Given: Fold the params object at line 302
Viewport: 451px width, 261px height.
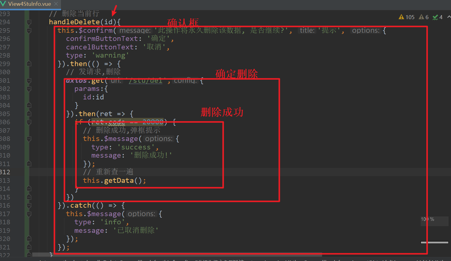Looking at the screenshot, I should (x=29, y=89).
